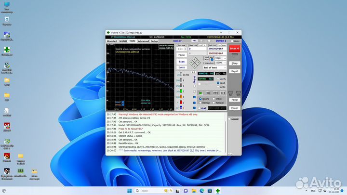Select the Ignore radio button
347x195 pixels.
[200, 99]
